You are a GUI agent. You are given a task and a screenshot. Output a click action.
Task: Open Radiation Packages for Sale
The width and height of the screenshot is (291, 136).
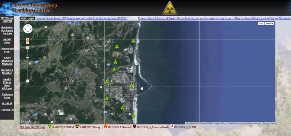tap(7, 30)
